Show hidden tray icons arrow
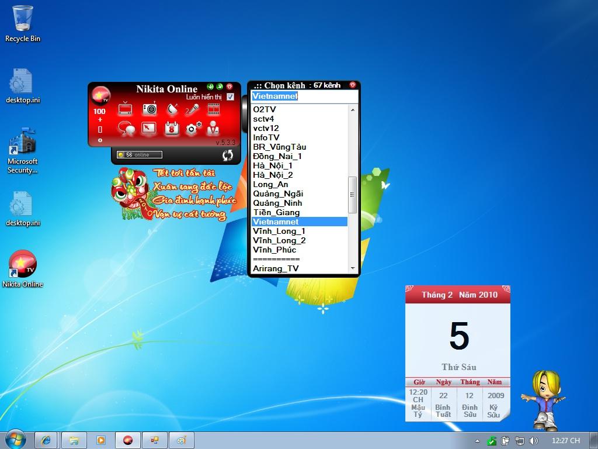Screen dimensions: 598x449 point(477,441)
